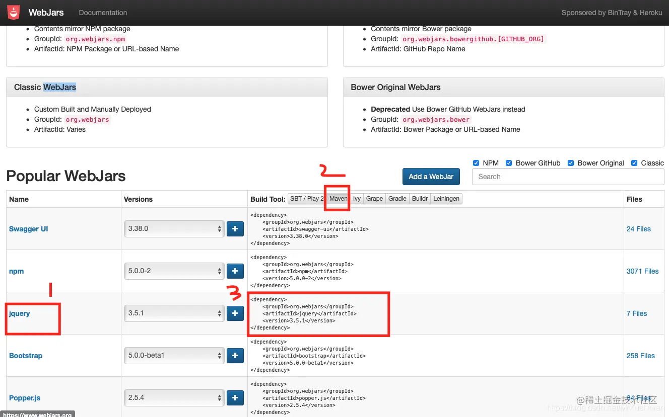Screen dimensions: 669x417
Task: Open the jquery package link
Action: coord(19,313)
